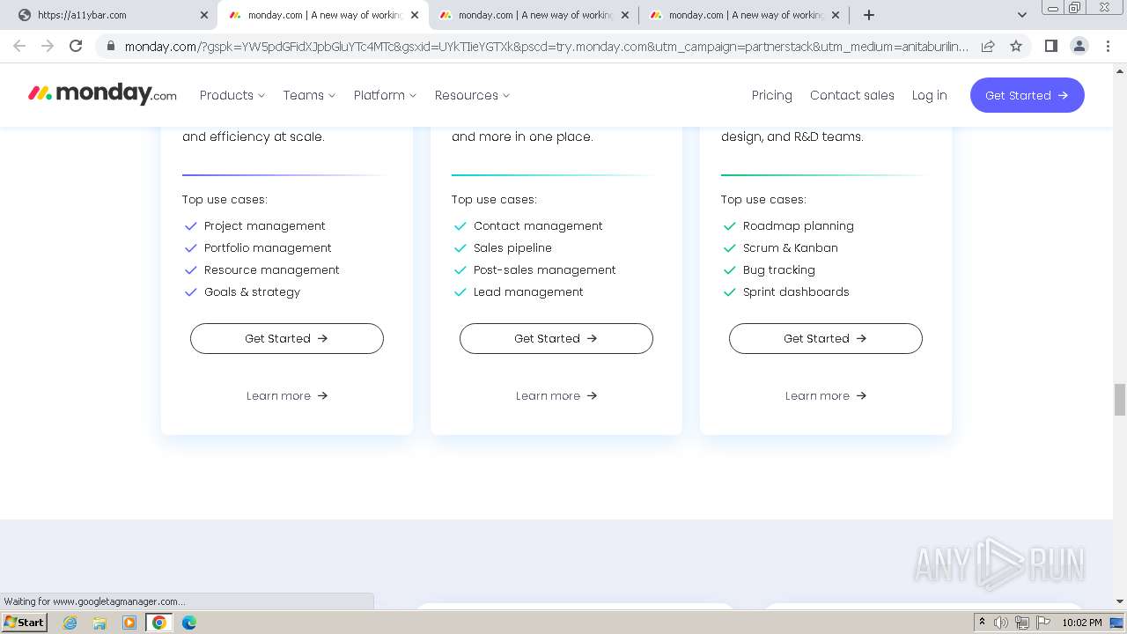Click the share page icon
The width and height of the screenshot is (1127, 634).
click(988, 46)
